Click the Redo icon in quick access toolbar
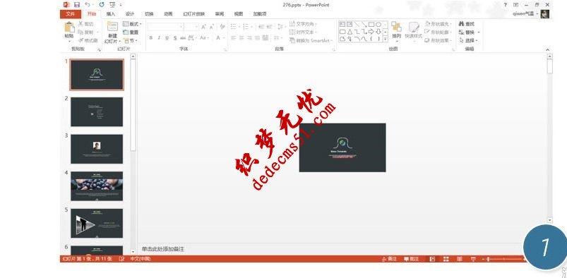567x278 pixels. point(102,5)
